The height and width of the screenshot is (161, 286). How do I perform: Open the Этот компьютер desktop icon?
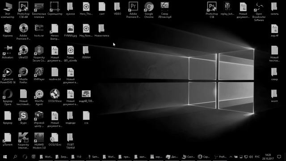pyautogui.click(x=8, y=10)
